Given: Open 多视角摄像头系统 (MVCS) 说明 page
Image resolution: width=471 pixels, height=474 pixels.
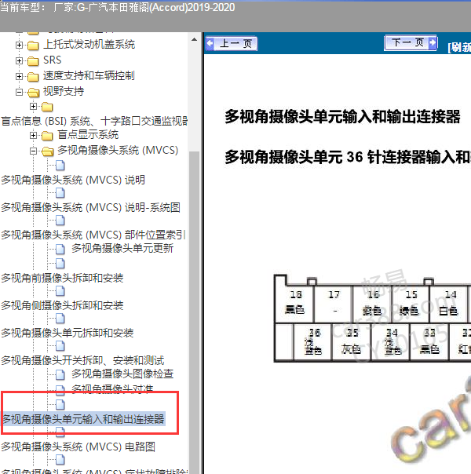Looking at the screenshot, I should point(73,180).
